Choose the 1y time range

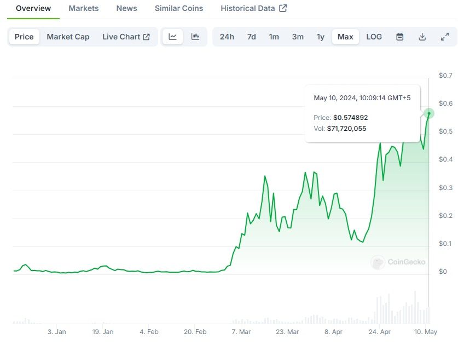321,37
